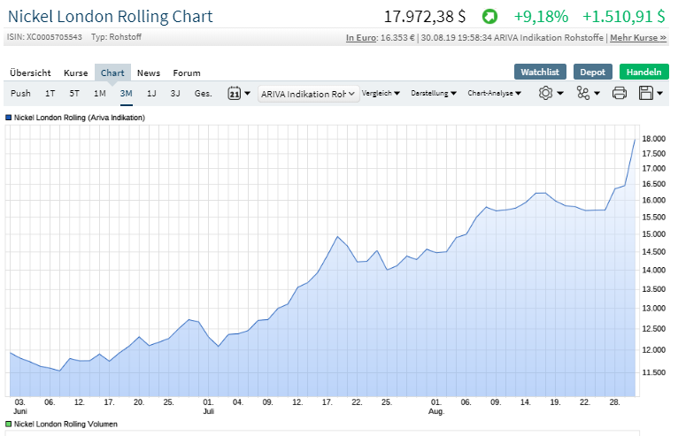Click the blue Nickel London Rolling legend swatch
Viewport: 678px width, 436px height.
click(9, 117)
